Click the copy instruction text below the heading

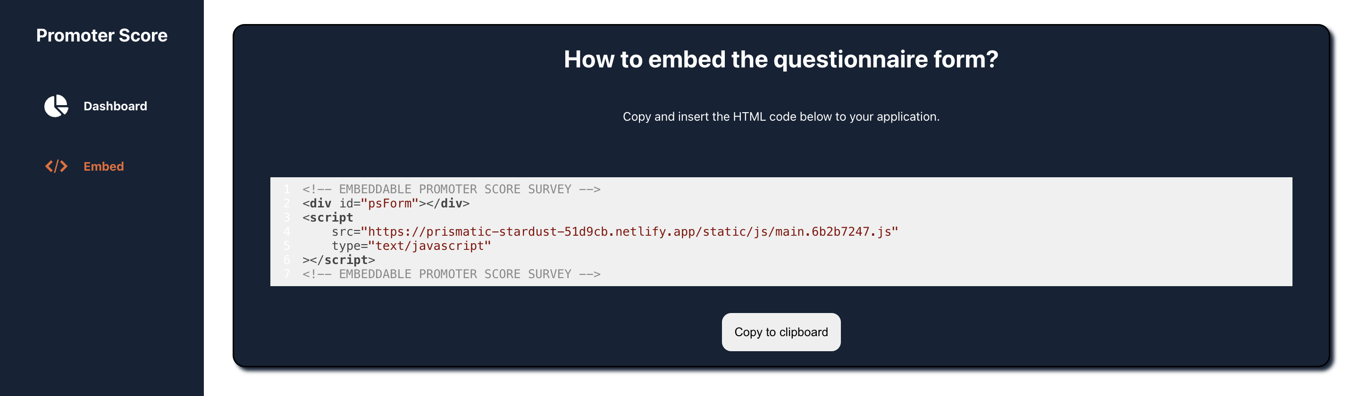(781, 116)
